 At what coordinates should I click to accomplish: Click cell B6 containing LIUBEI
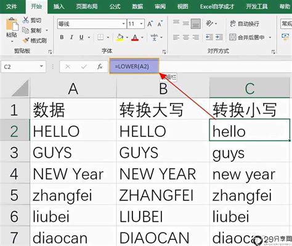pyautogui.click(x=163, y=216)
